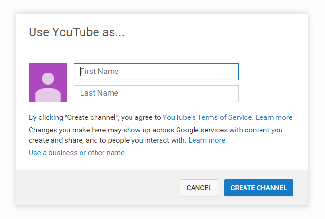The height and width of the screenshot is (219, 325).
Task: Open Learn more link after 'interact with'
Action: coord(207,140)
